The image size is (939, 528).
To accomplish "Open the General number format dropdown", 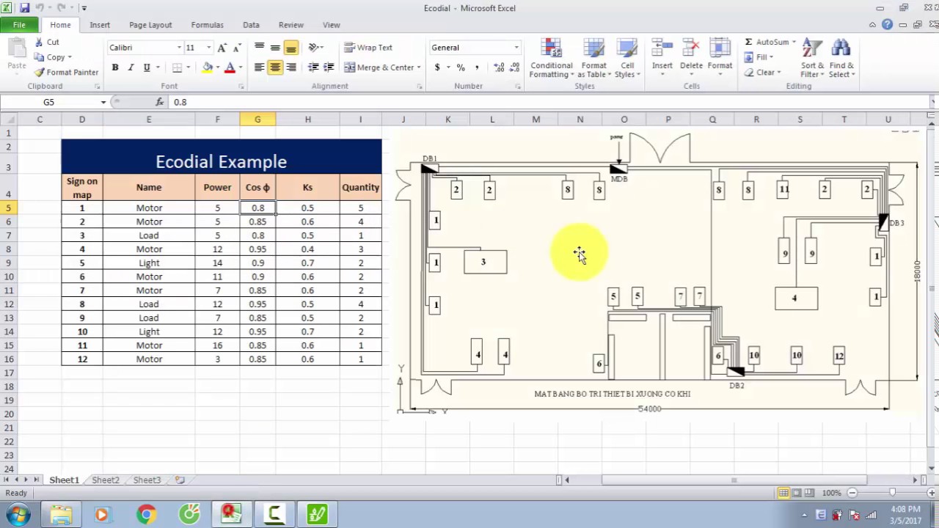I will pyautogui.click(x=516, y=47).
